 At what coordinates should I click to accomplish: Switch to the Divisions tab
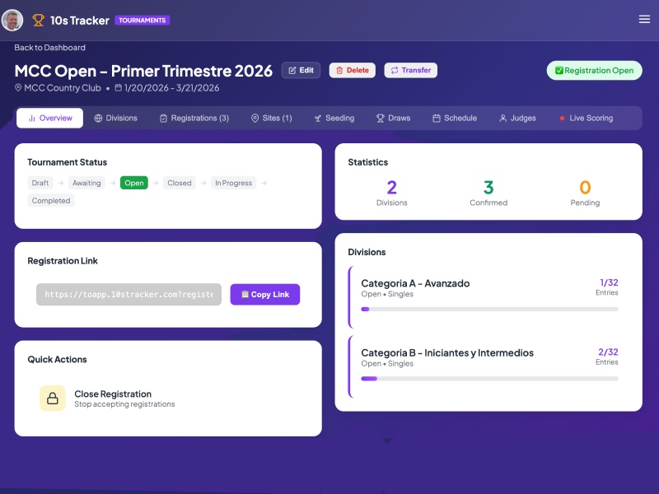115,118
